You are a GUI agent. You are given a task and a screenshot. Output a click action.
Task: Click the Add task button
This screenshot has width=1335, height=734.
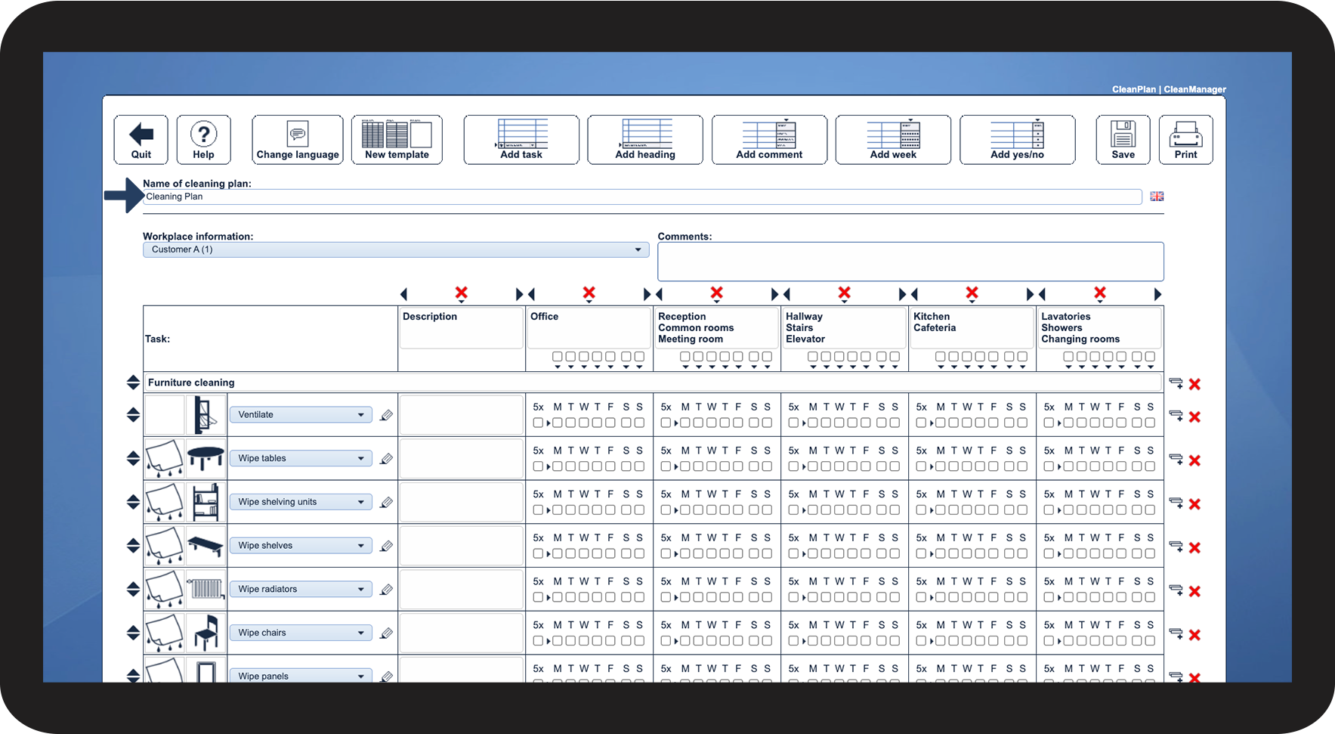521,140
